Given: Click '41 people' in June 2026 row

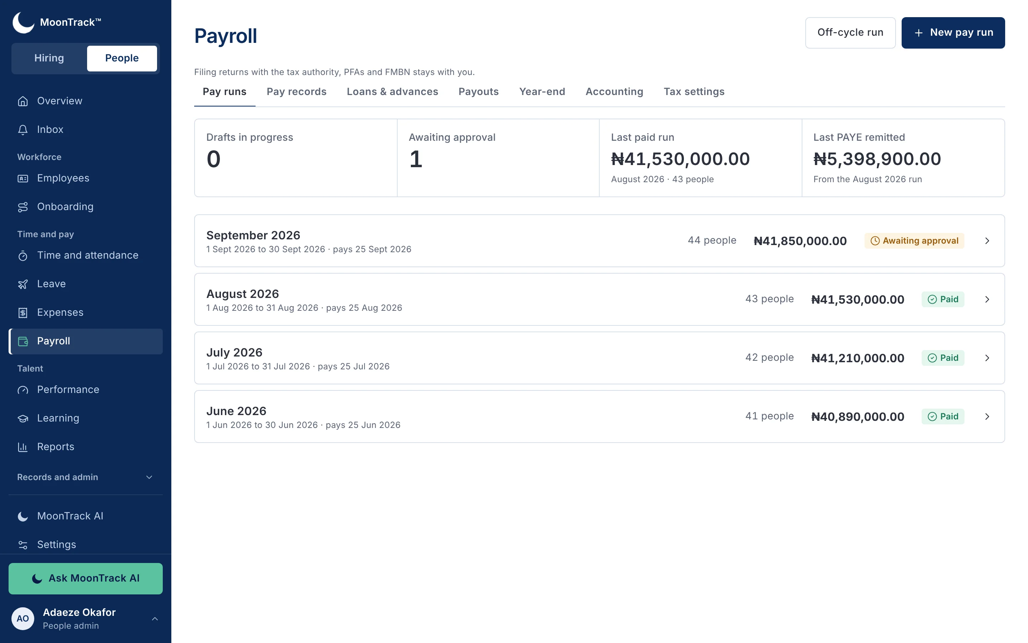Looking at the screenshot, I should coord(769,416).
